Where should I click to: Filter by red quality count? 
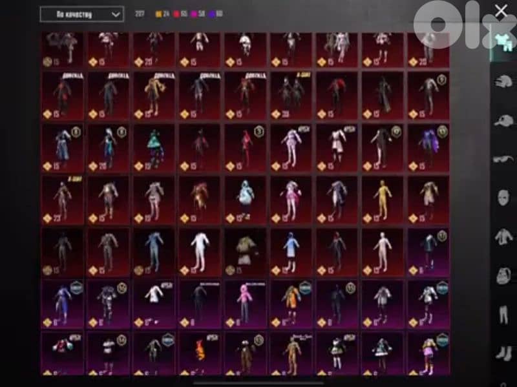click(180, 14)
